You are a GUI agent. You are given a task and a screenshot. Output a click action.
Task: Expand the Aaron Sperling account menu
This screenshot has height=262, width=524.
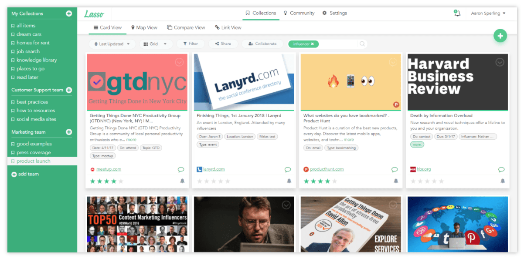[x=488, y=13]
